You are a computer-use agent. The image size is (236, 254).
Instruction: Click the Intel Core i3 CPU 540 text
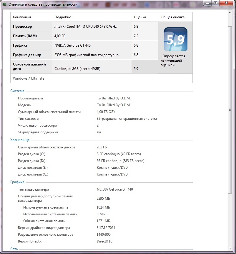[85, 27]
